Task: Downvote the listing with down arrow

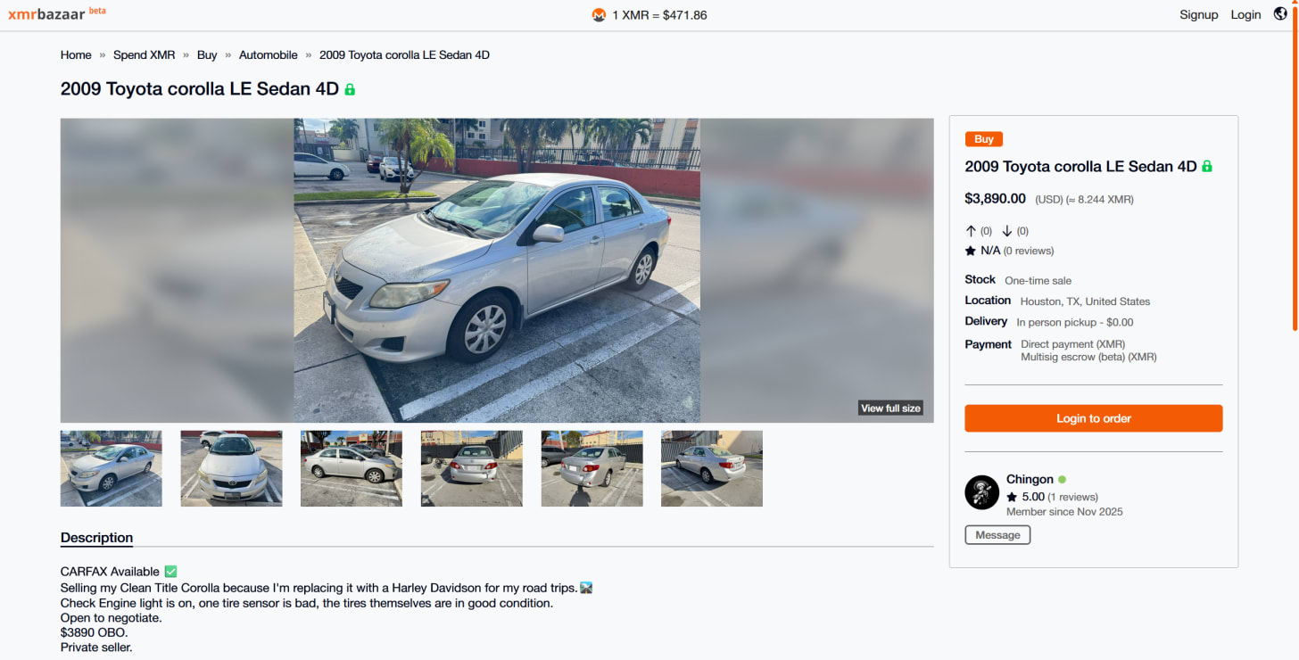Action: pos(1007,231)
